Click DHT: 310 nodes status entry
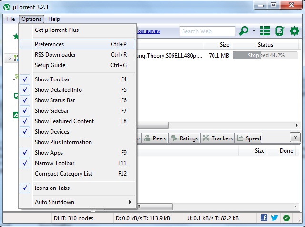The width and height of the screenshot is (305, 227). click(x=74, y=218)
